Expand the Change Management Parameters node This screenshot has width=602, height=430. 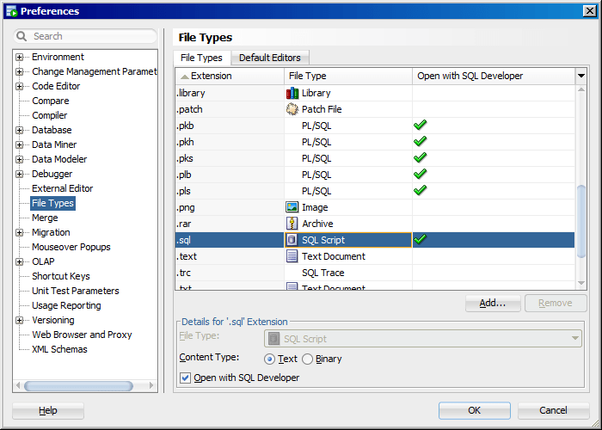click(x=19, y=71)
